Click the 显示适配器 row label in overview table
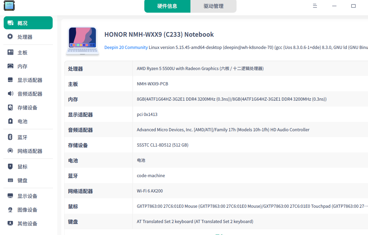Image resolution: width=368 pixels, height=235 pixels. pos(80,115)
